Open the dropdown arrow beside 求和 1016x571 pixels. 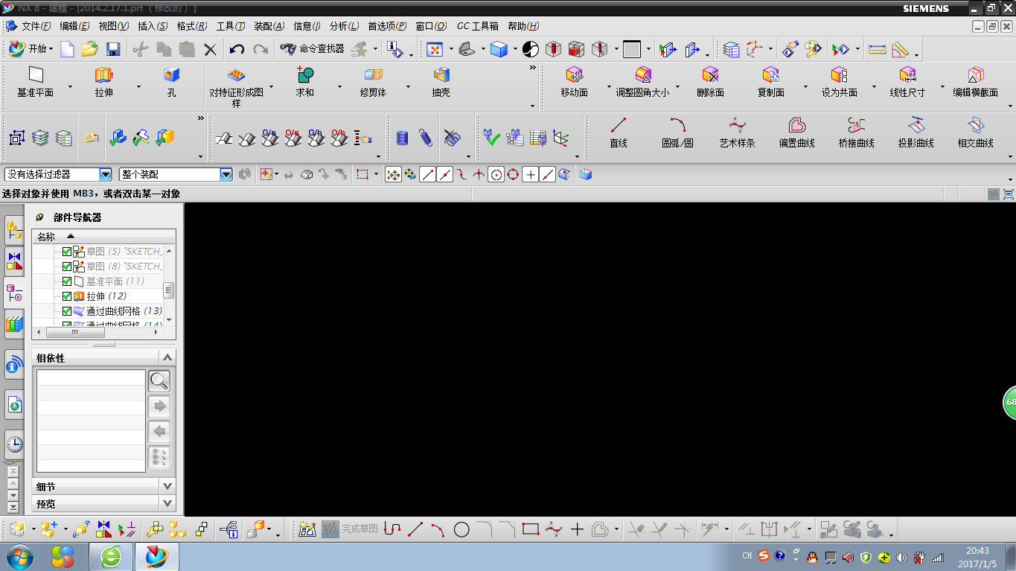(339, 87)
